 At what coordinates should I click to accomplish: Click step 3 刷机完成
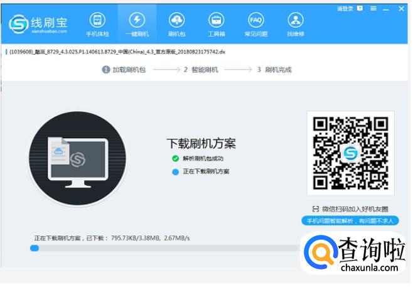[274, 70]
